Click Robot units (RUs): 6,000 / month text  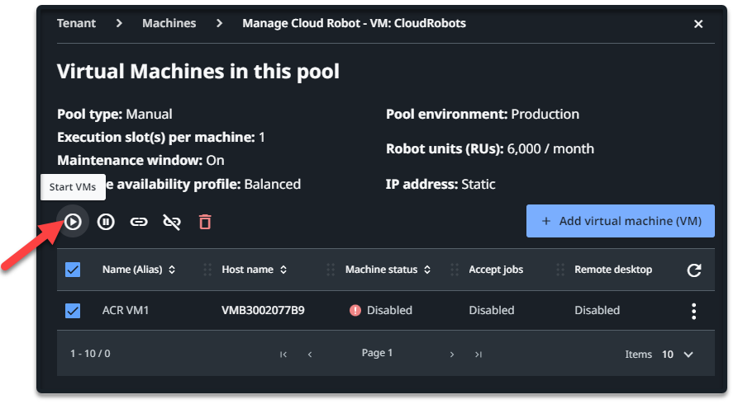coord(490,149)
